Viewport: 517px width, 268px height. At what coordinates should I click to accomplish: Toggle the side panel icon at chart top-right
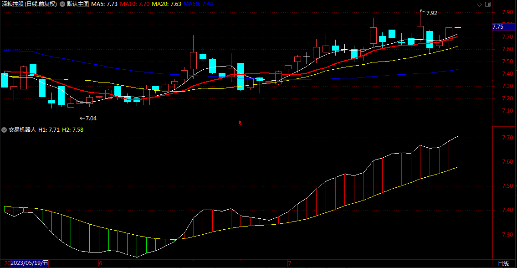(x=488, y=4)
